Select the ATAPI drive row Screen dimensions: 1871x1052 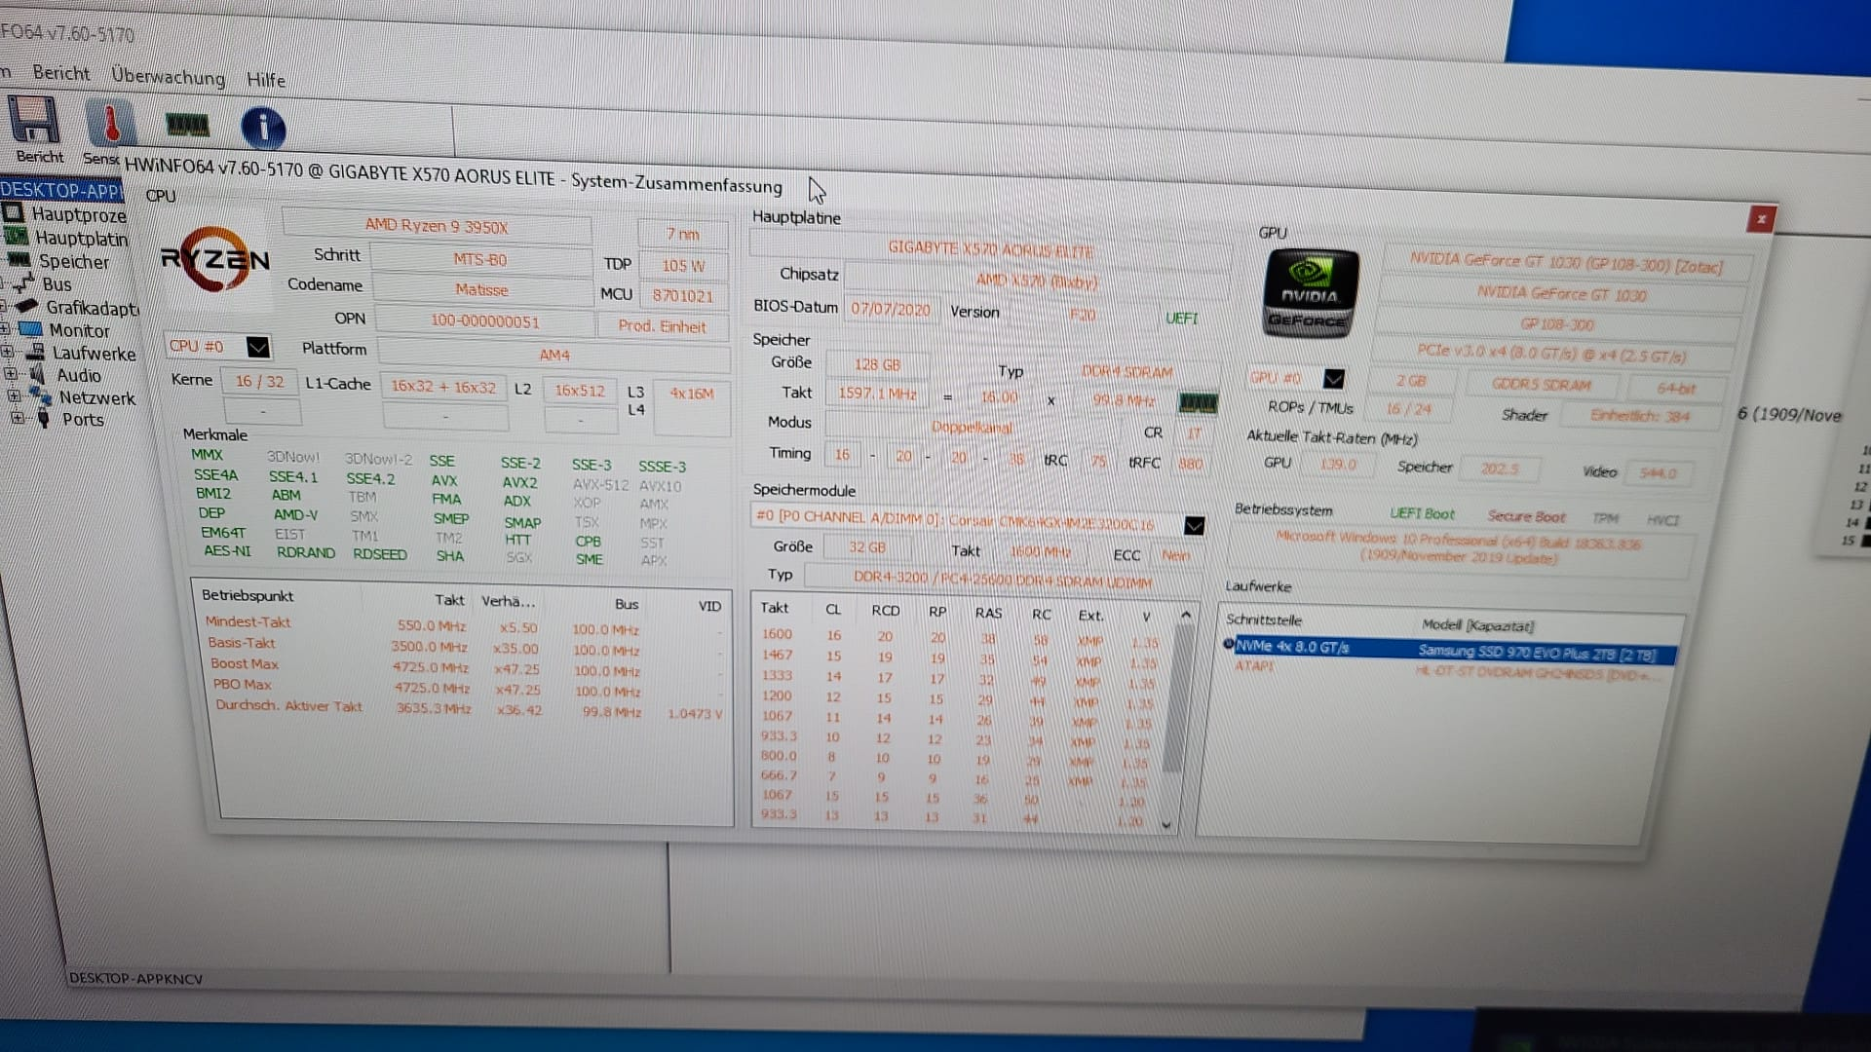[x=1450, y=671]
